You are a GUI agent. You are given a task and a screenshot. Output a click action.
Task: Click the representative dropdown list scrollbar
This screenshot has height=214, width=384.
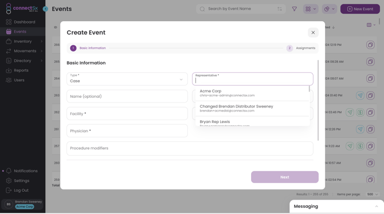[309, 89]
